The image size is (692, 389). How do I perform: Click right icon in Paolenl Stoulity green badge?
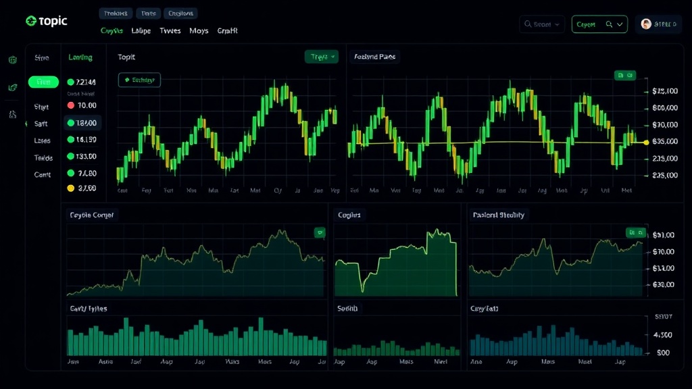(641, 232)
